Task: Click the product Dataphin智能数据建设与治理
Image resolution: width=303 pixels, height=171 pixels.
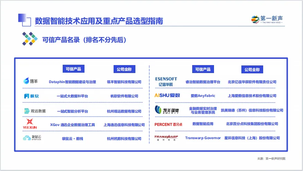Action: [72, 82]
